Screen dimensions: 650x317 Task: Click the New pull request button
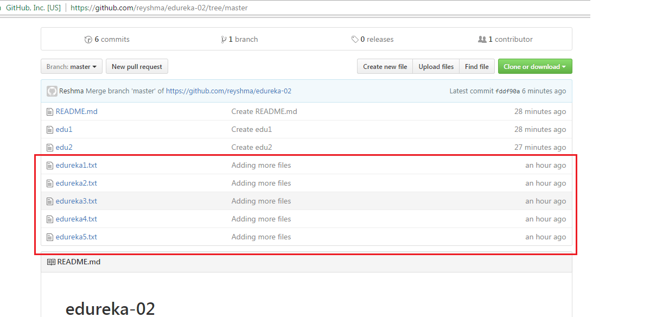[x=137, y=66]
